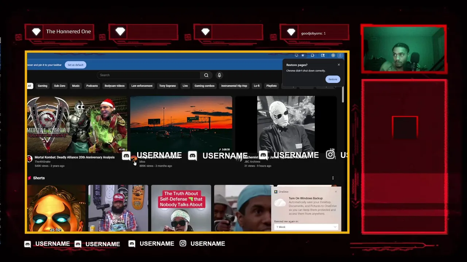Viewport: 467px width, 262px height.
Task: Close the Restore pages popup
Action: [339, 65]
